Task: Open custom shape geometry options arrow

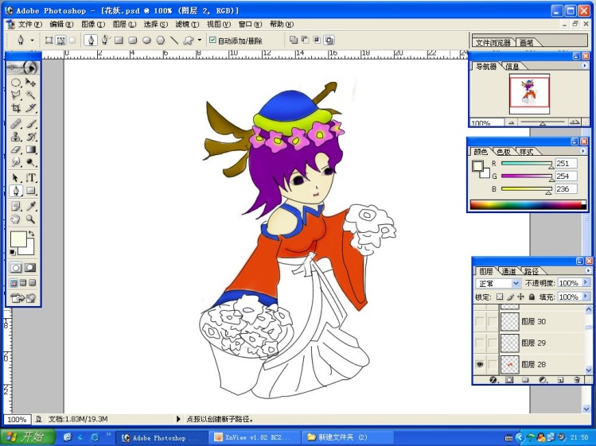Action: coord(200,40)
